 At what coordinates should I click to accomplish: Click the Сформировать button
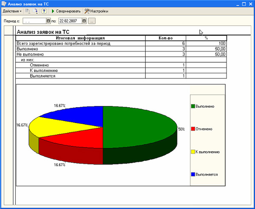[66, 11]
